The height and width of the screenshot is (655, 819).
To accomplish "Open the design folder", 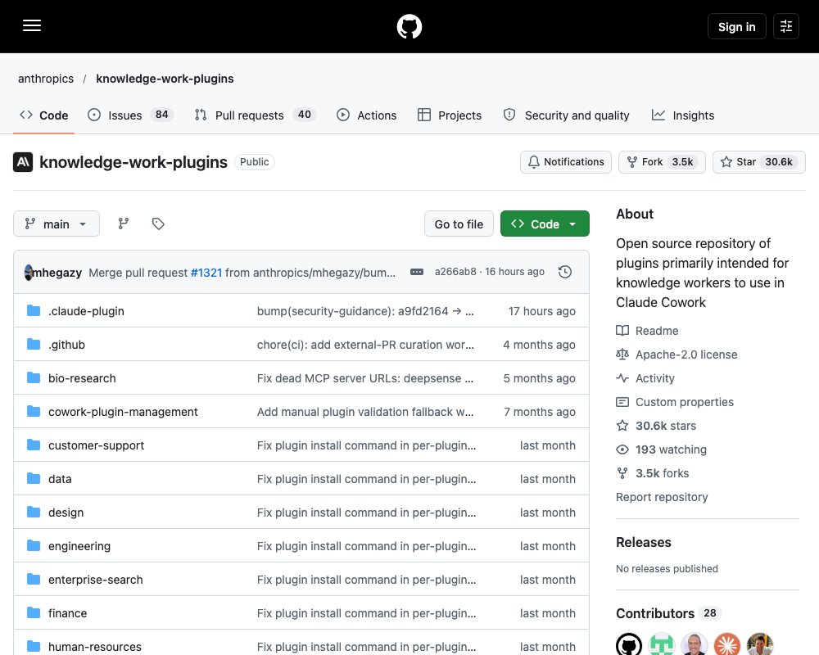I will tap(66, 513).
